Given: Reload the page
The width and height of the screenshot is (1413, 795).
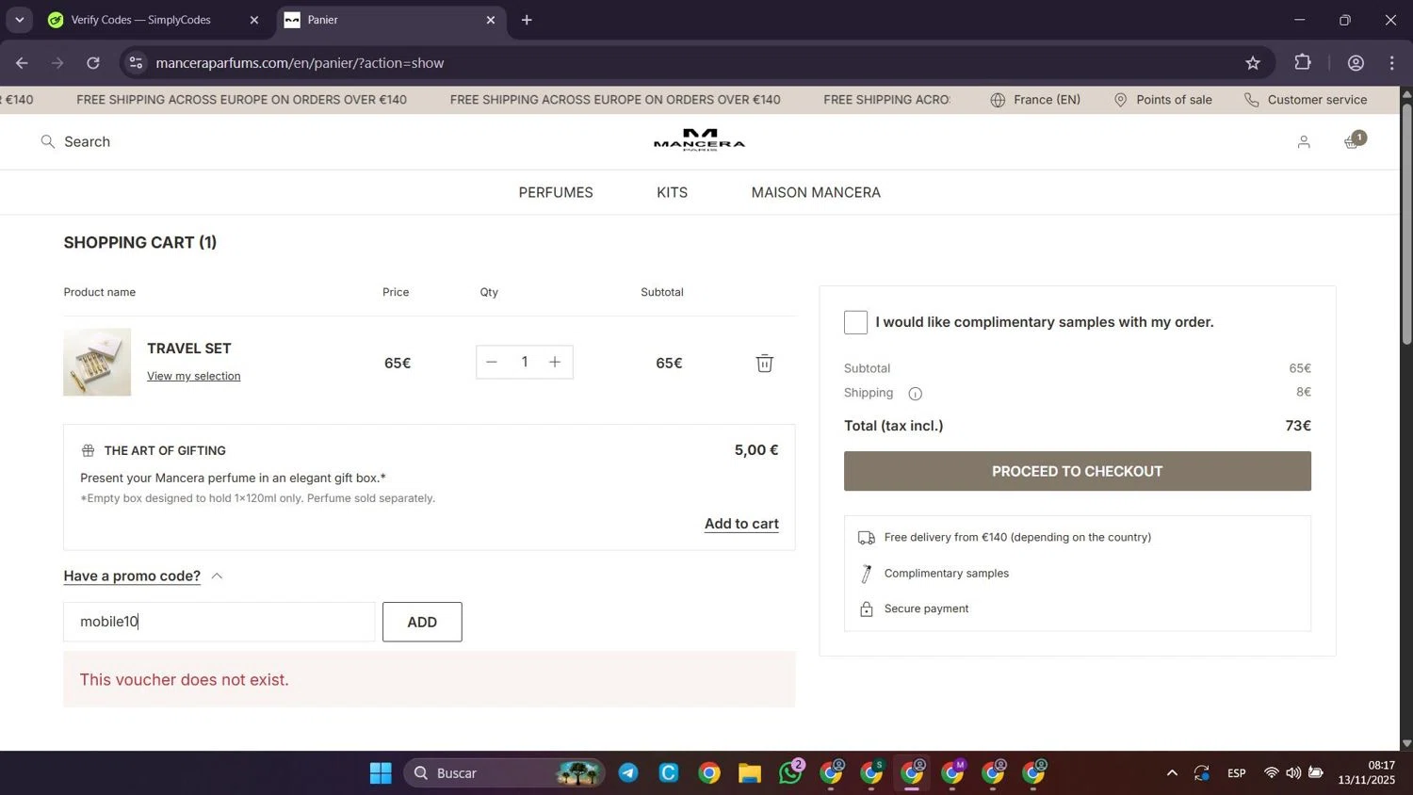Looking at the screenshot, I should tap(93, 63).
